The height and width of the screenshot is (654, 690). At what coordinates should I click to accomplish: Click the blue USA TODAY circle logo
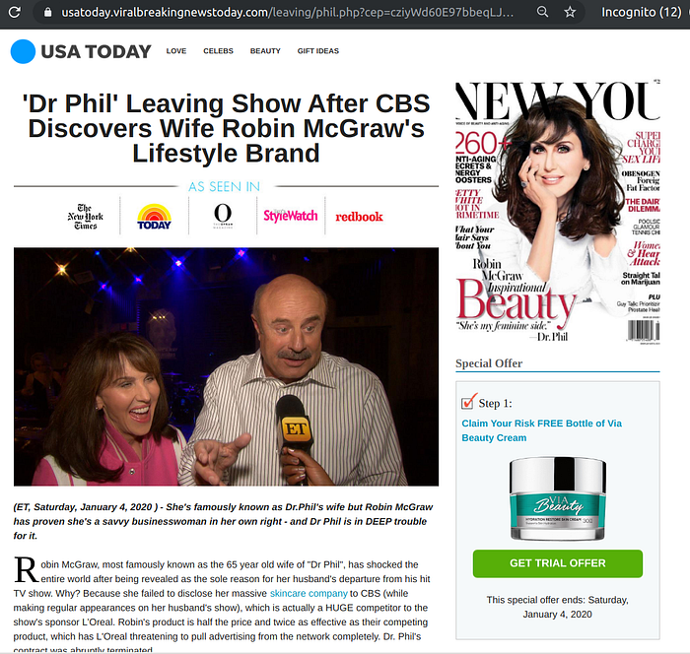(23, 51)
